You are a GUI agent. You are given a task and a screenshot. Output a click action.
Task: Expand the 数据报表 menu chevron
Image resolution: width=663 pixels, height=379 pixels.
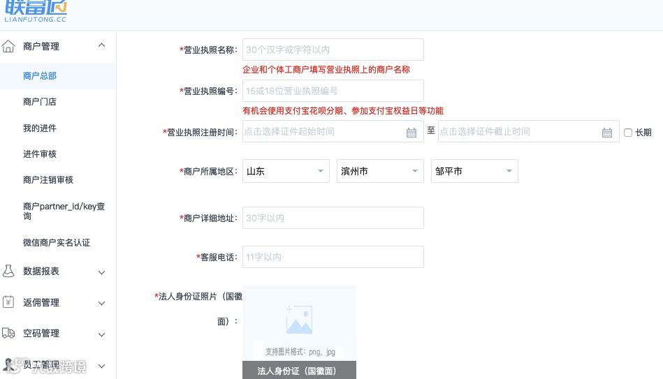tap(101, 272)
